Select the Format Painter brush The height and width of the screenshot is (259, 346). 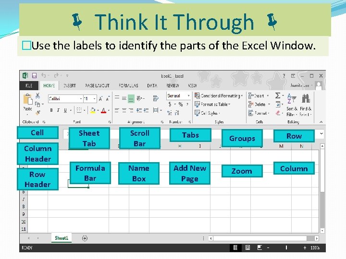pos(38,113)
